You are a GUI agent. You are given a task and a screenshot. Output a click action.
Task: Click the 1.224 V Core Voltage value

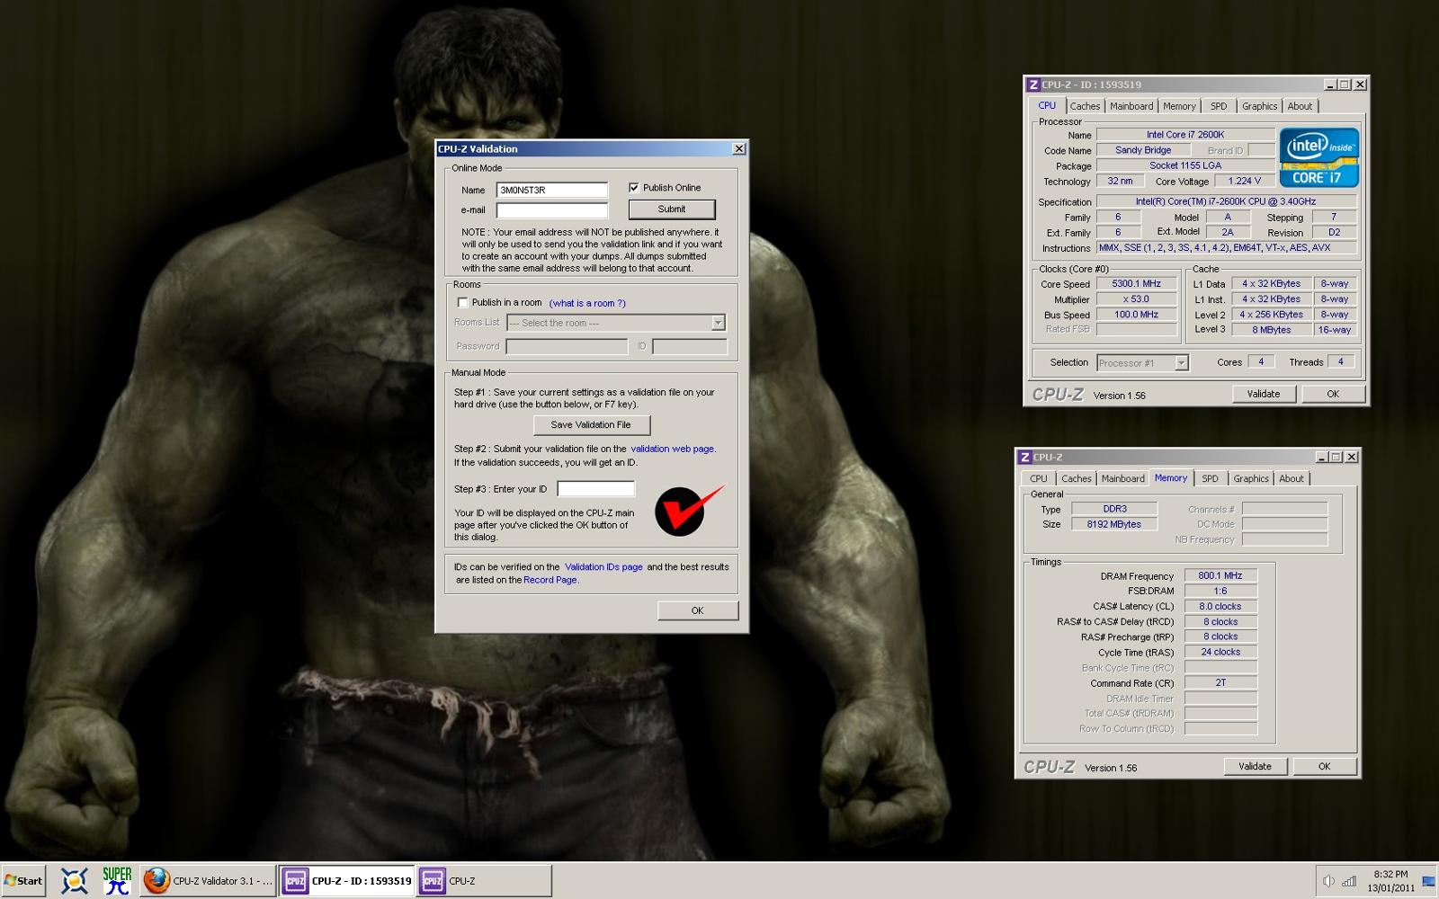click(x=1245, y=181)
